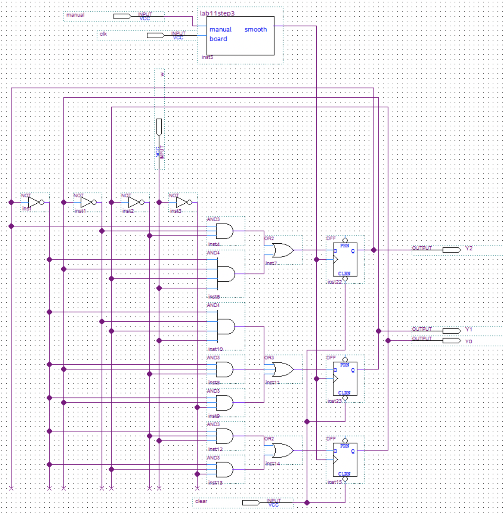Click the manual input pin symbol
The image size is (503, 513).
(x=122, y=16)
